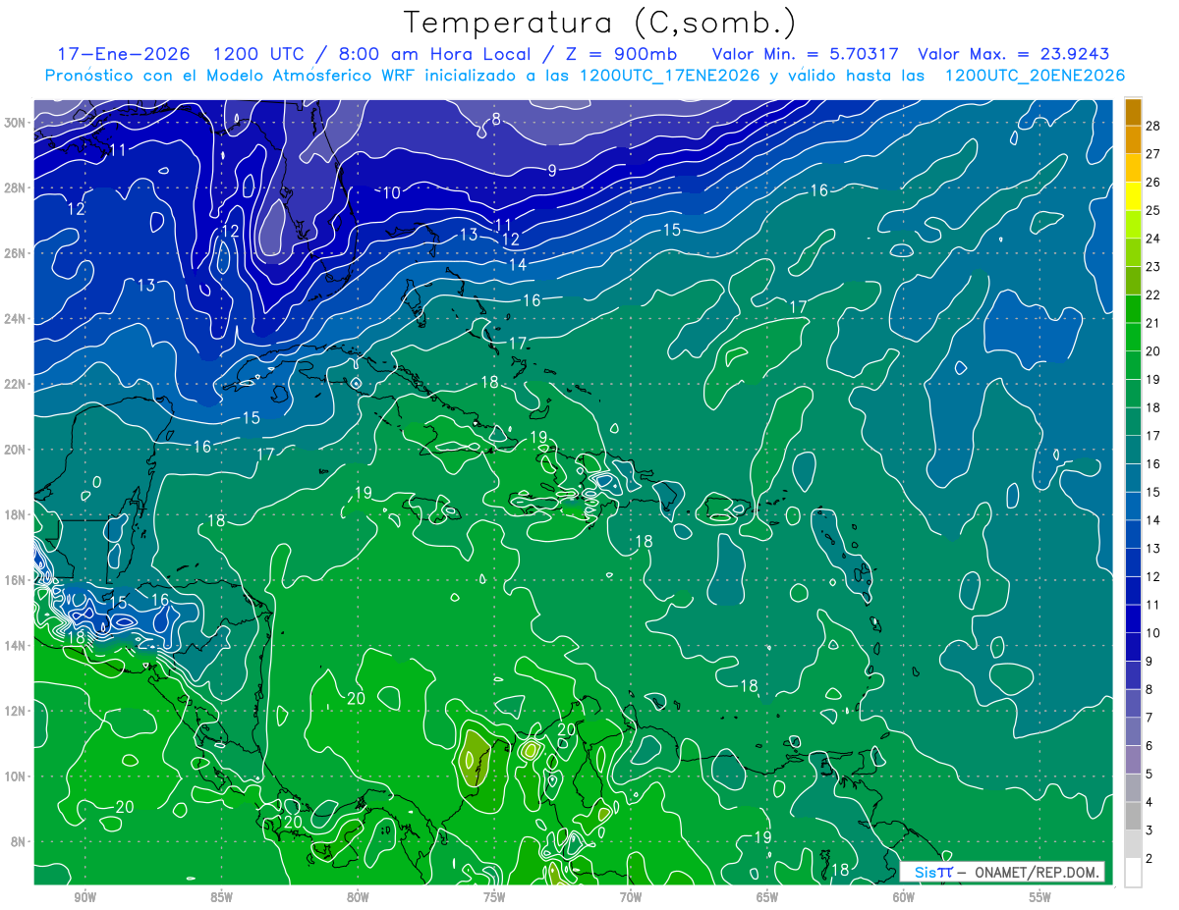The height and width of the screenshot is (910, 1179).
Task: Select "Valor Min. = 5.70317" text
Action: (805, 54)
